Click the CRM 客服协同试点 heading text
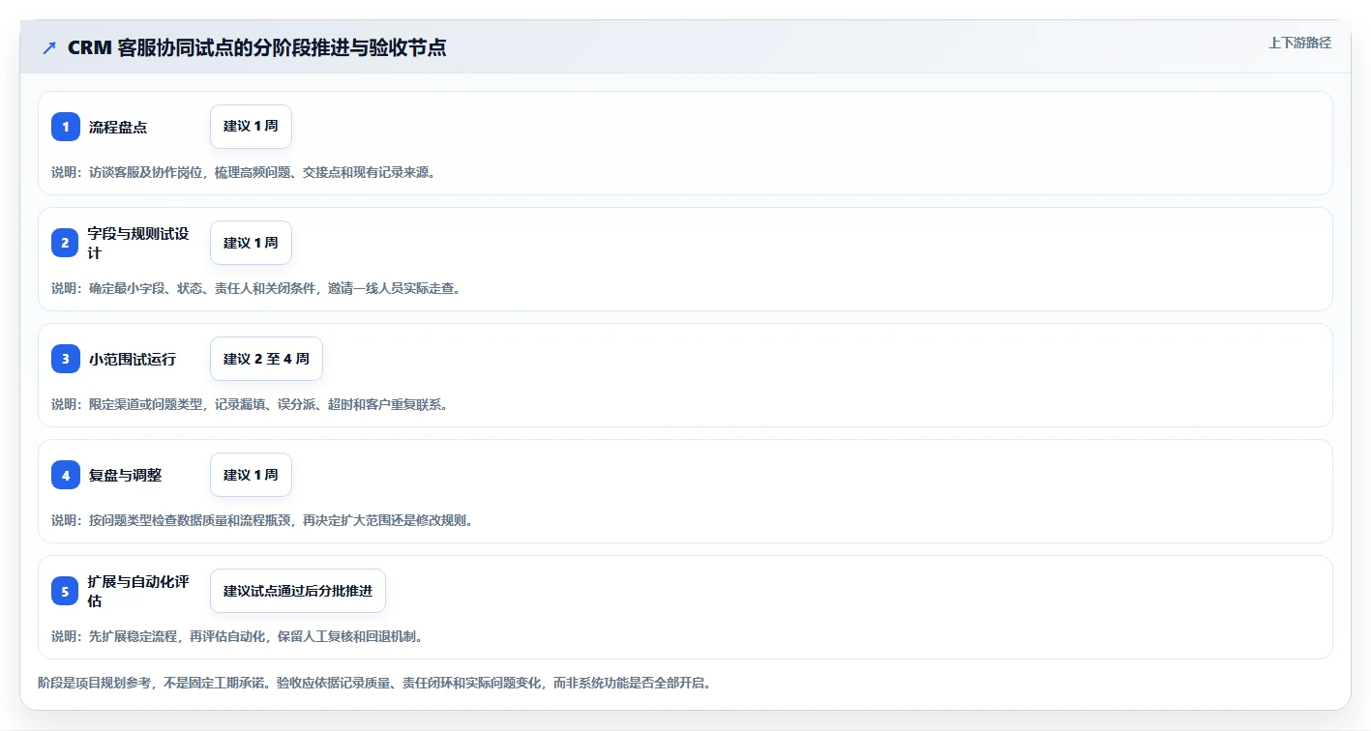1371x731 pixels. pyautogui.click(x=256, y=47)
